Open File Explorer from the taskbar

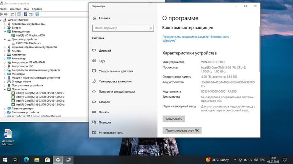37,160
